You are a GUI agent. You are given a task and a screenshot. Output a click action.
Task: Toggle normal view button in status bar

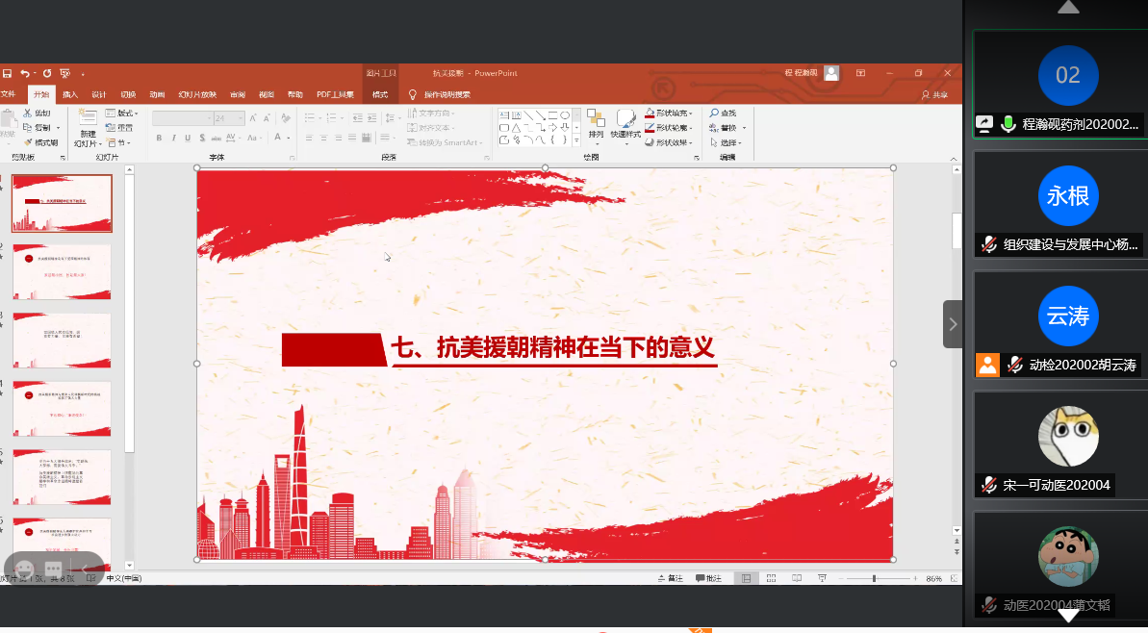745,578
